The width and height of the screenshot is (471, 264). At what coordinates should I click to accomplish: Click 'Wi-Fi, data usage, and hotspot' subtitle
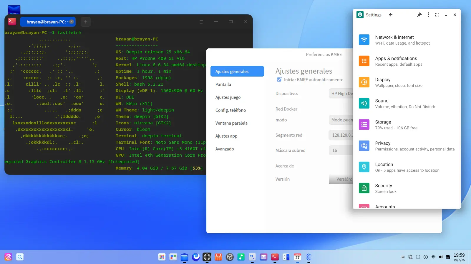[402, 43]
